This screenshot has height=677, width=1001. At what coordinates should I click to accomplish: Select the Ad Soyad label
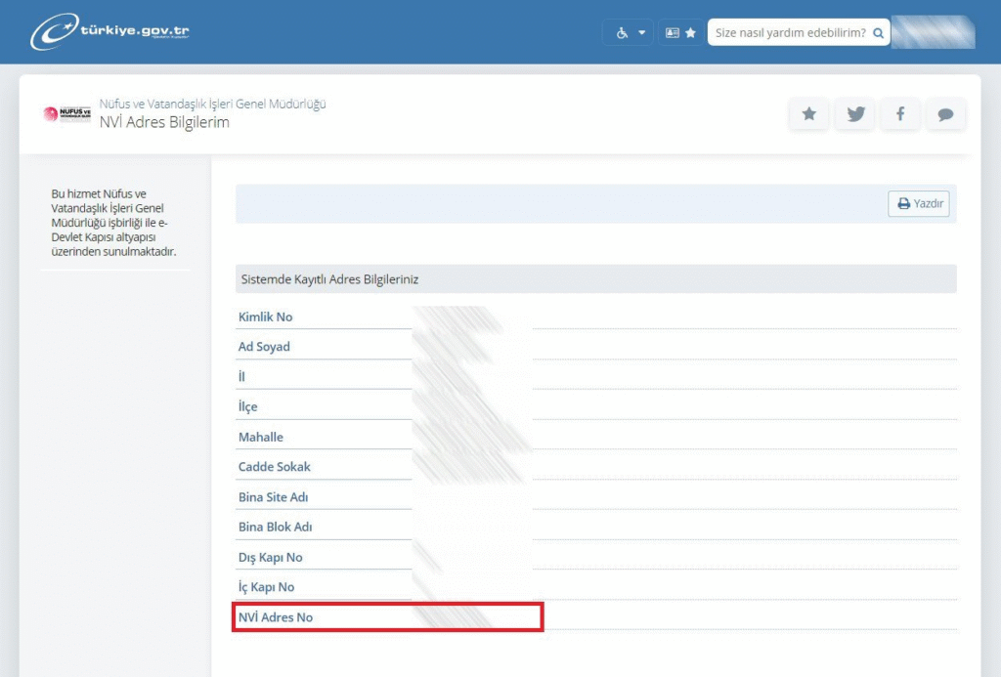point(264,347)
